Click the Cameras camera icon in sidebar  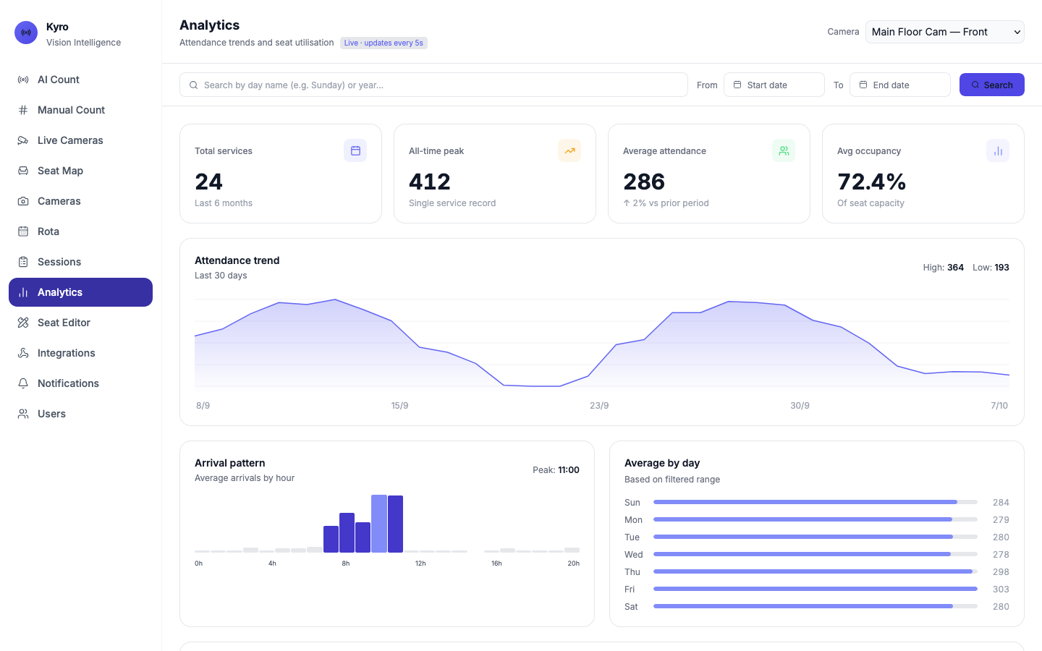click(23, 201)
